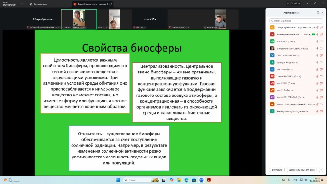Toggle the microphone for Егиндыкольская ОШ#2
The height and width of the screenshot is (184, 327).
click(317, 48)
